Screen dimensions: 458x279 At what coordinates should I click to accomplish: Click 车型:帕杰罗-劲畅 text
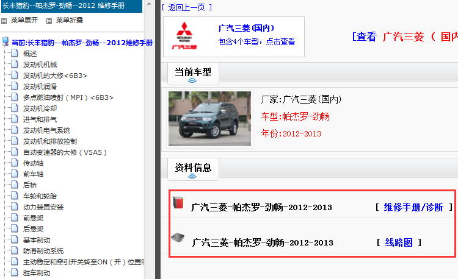tap(296, 117)
